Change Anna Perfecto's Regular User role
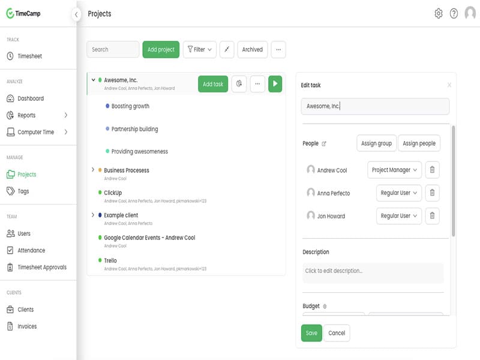 pyautogui.click(x=399, y=193)
